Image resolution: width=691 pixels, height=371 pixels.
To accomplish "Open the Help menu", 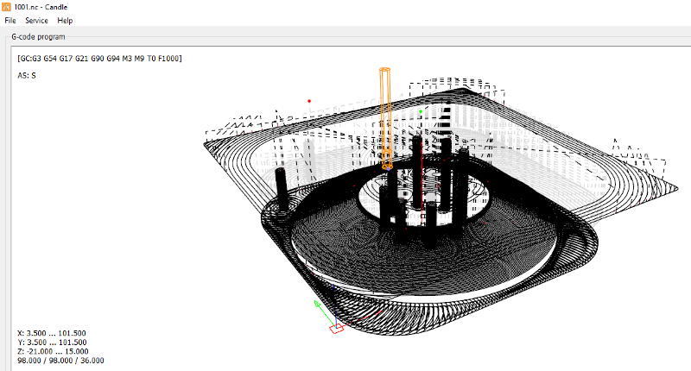I will coord(65,21).
